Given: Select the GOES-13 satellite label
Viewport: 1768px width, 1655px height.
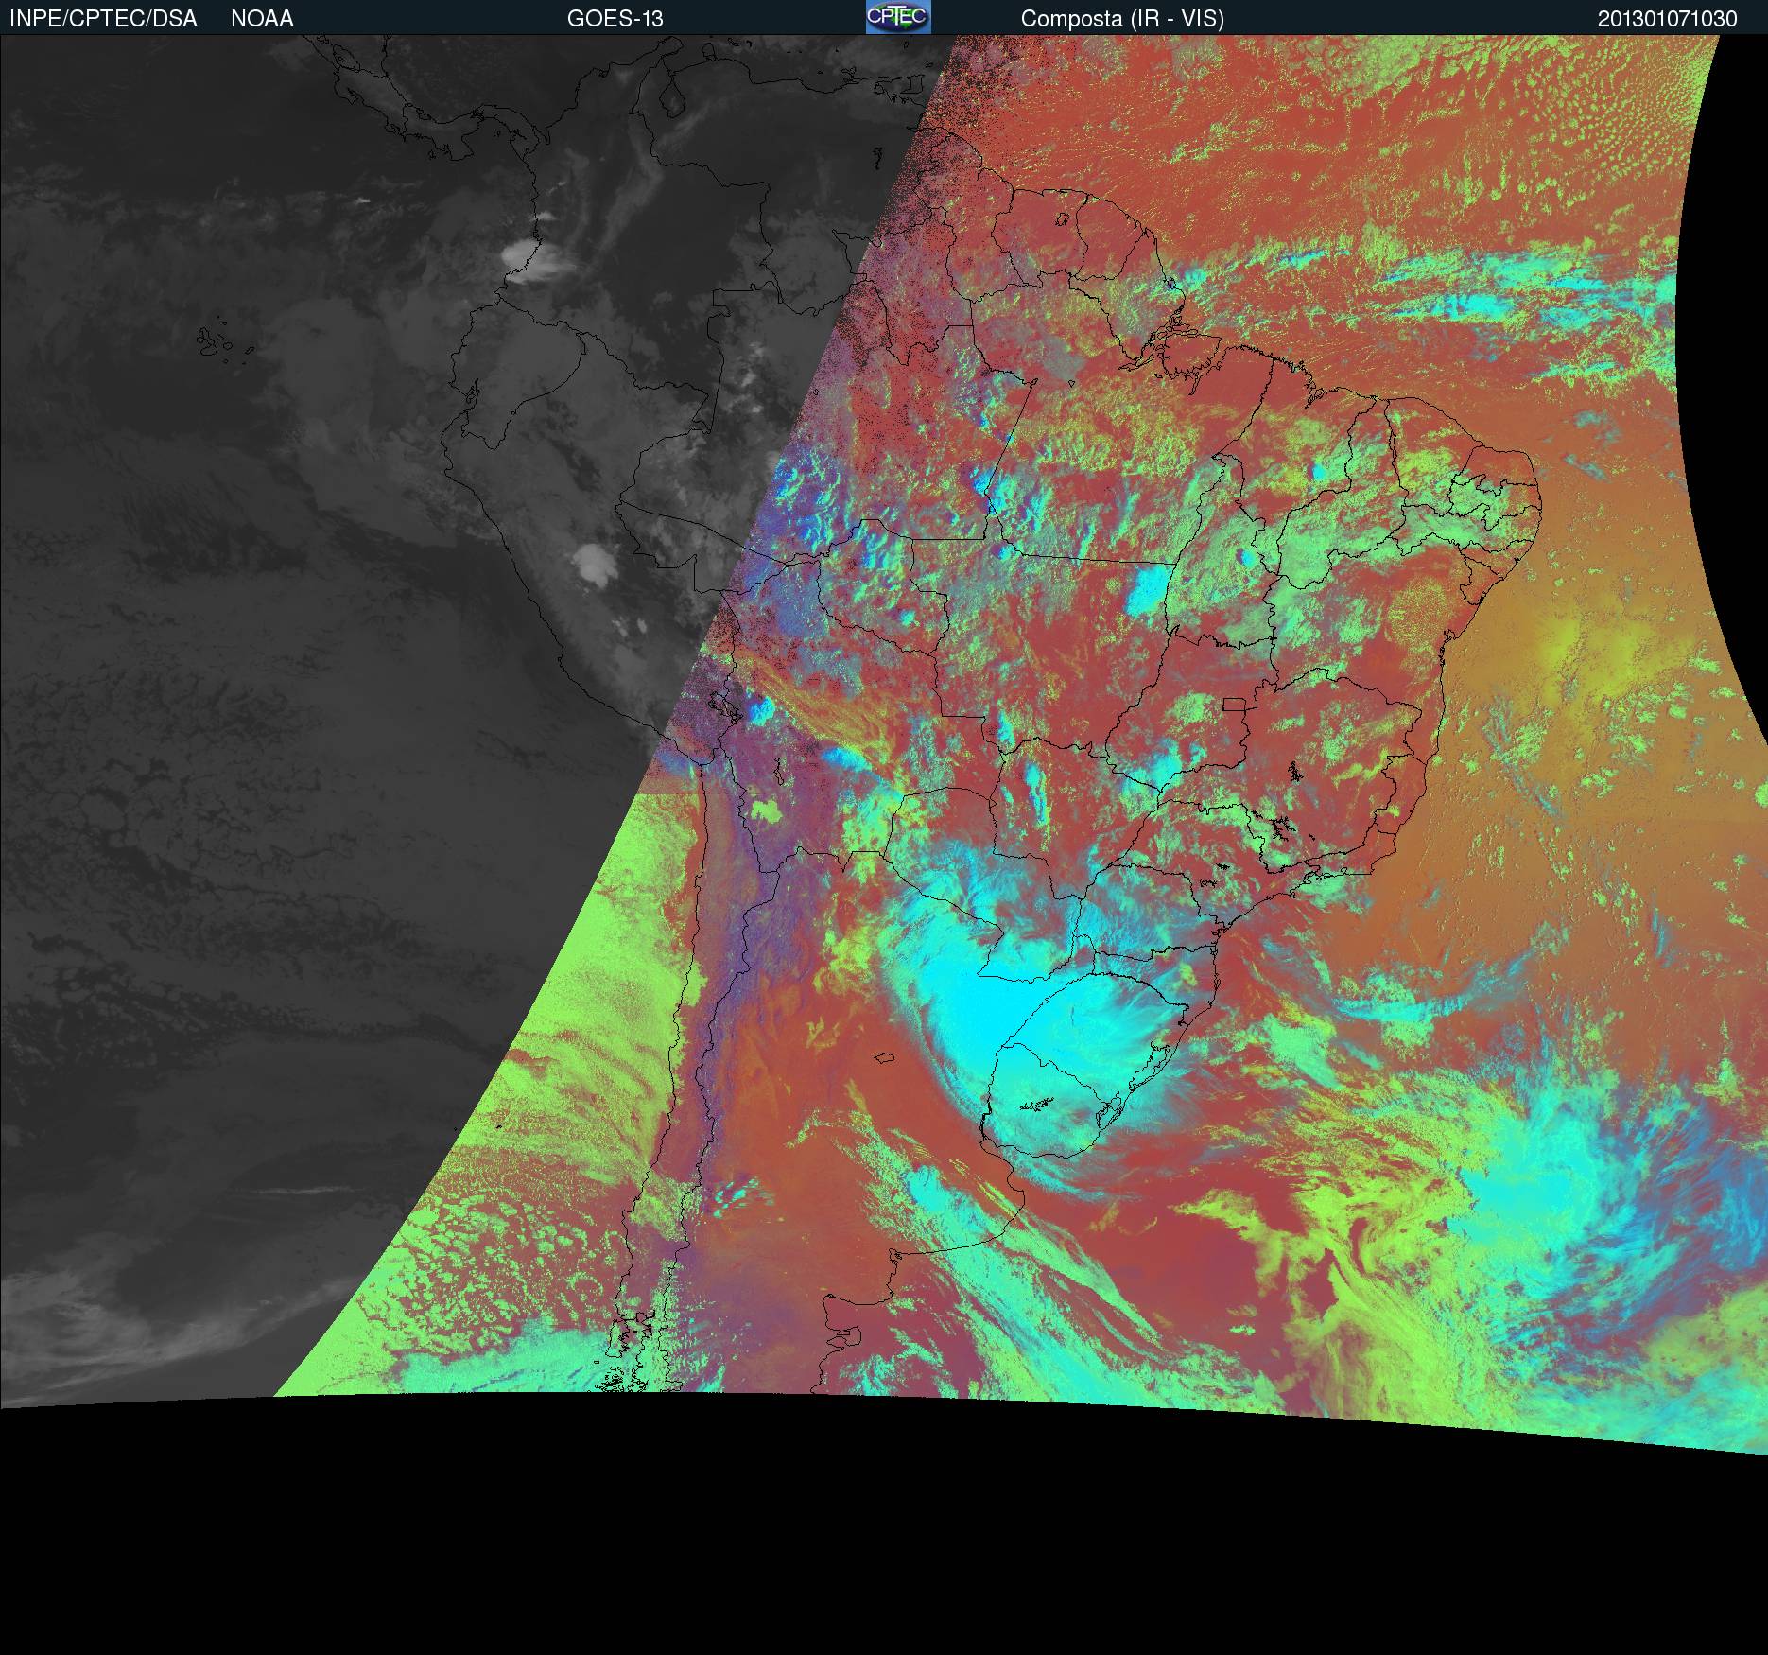Looking at the screenshot, I should (615, 19).
